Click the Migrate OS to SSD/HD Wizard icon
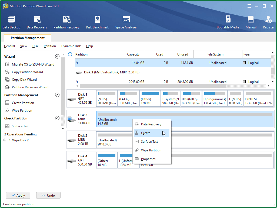 7,64
